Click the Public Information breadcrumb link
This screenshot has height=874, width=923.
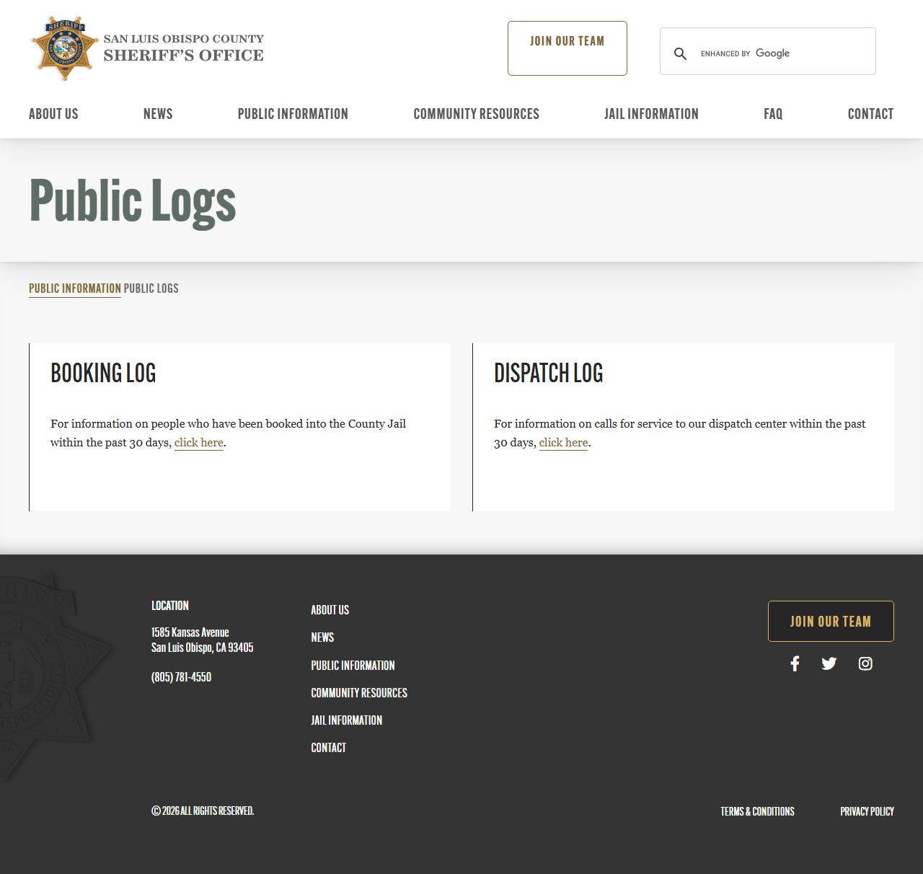75,288
